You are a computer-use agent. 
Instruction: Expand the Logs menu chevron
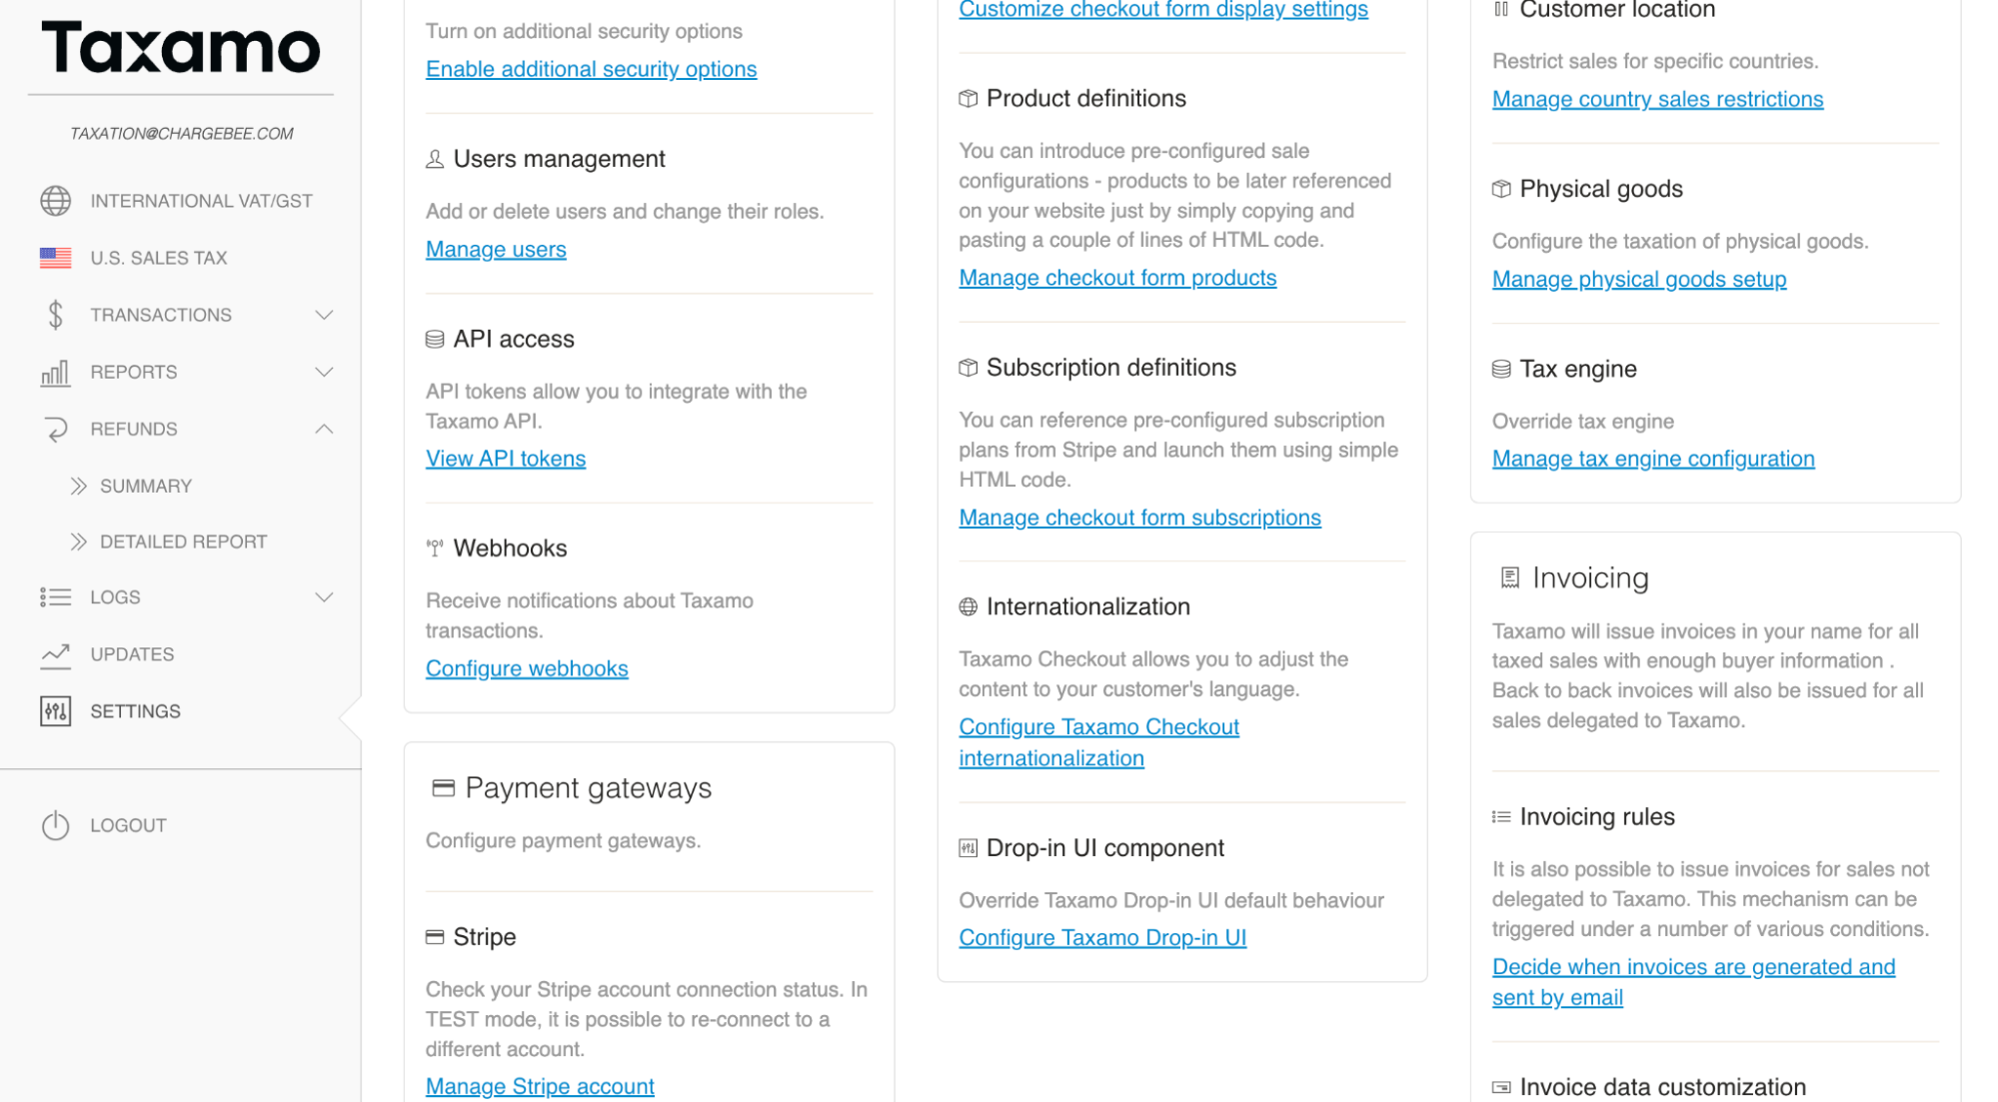tap(324, 597)
